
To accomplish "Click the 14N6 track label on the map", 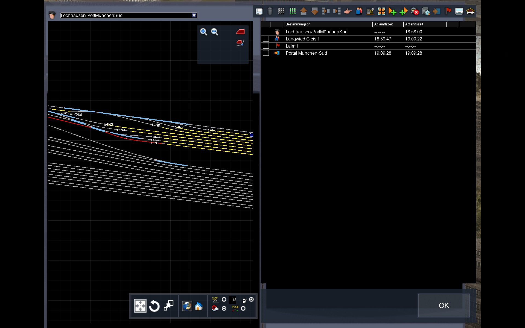I will click(x=156, y=125).
